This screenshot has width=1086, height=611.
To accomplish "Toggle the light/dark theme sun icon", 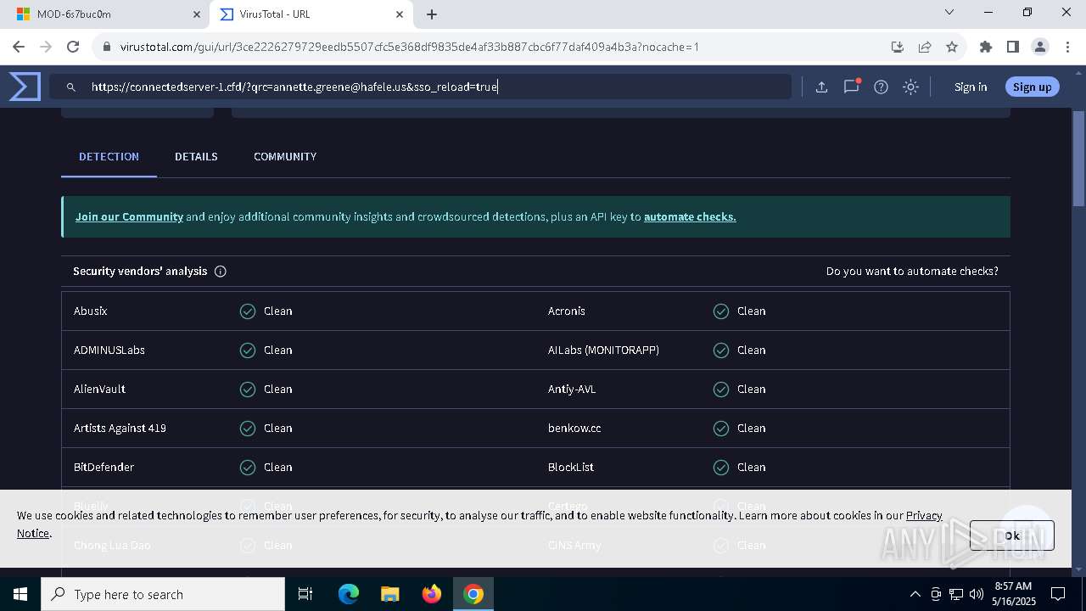I will [910, 87].
